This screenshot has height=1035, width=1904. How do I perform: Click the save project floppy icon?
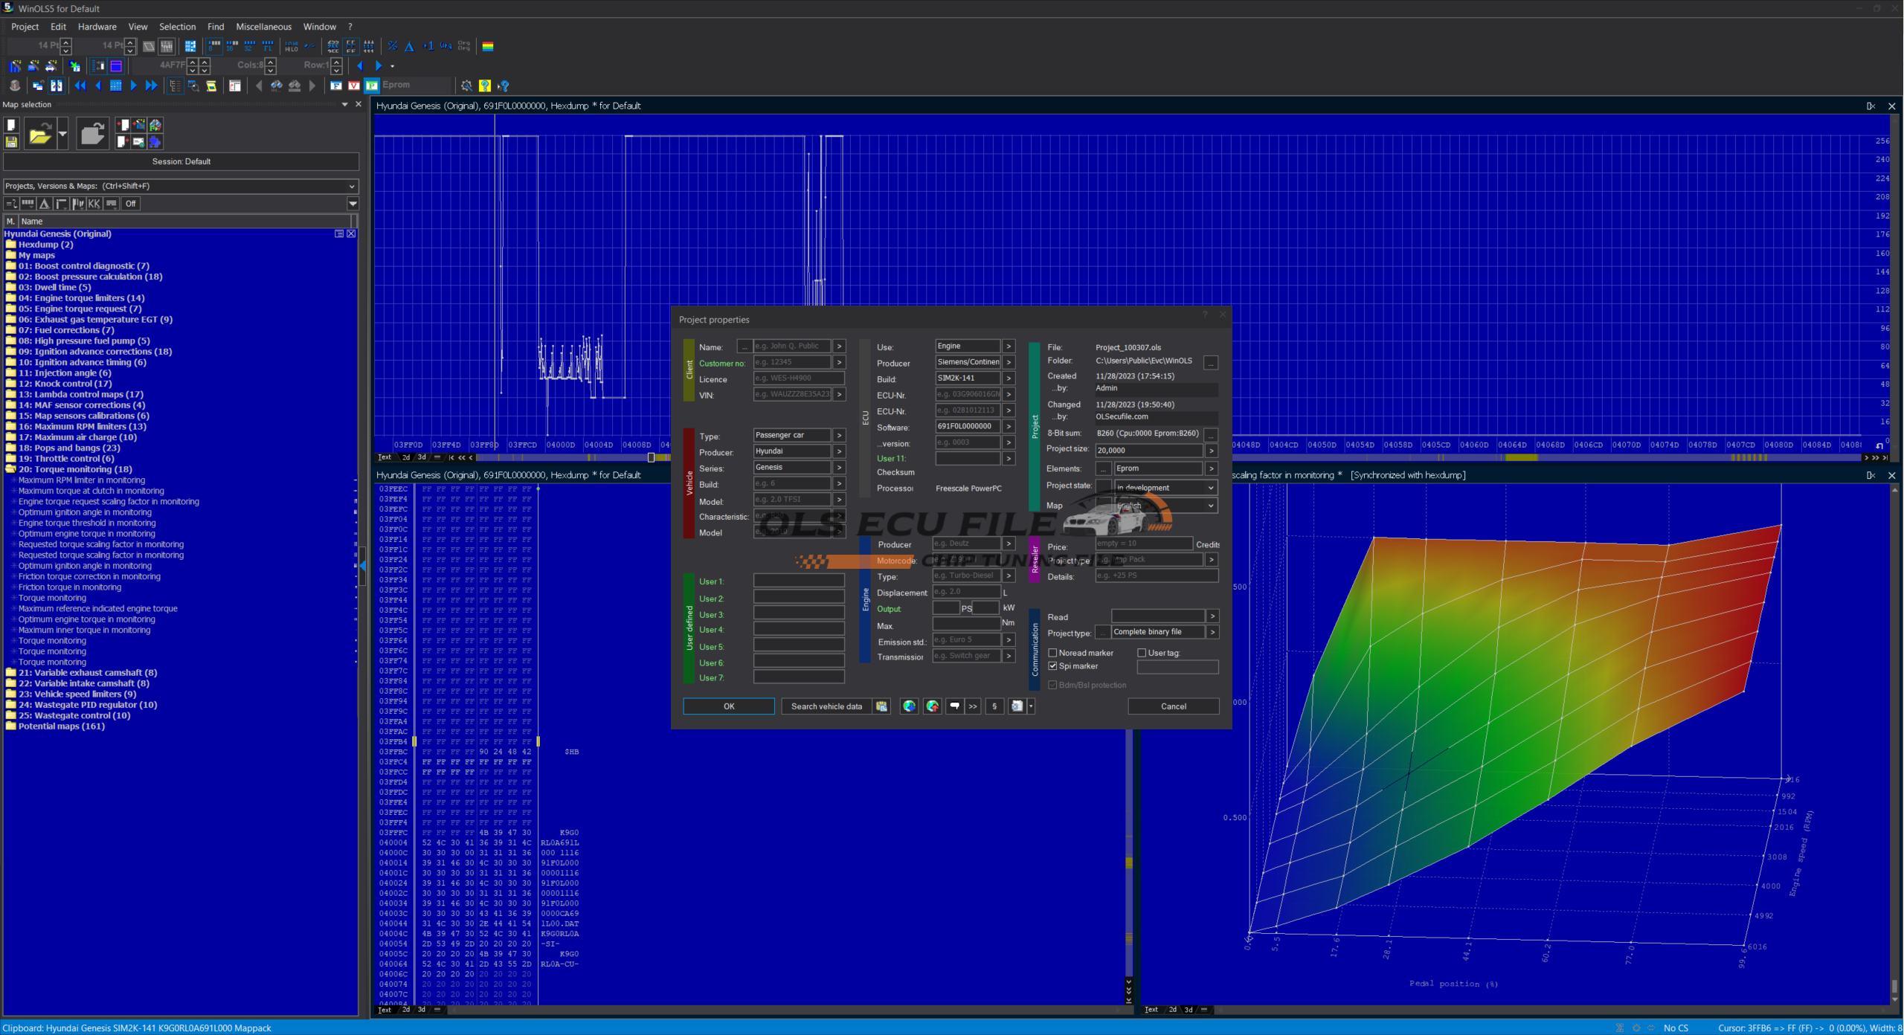pyautogui.click(x=11, y=141)
